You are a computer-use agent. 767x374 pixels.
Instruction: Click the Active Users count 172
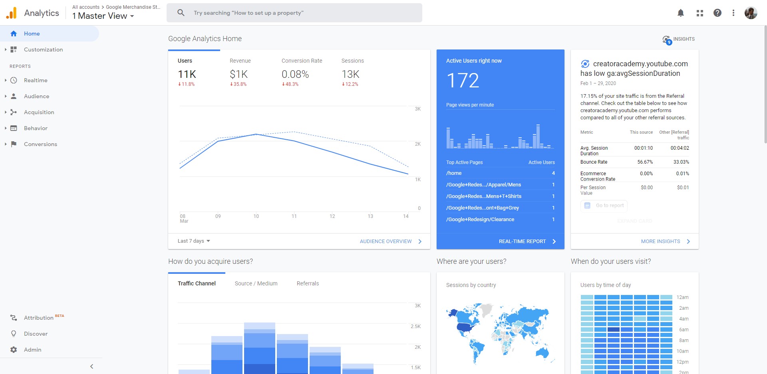pyautogui.click(x=463, y=81)
